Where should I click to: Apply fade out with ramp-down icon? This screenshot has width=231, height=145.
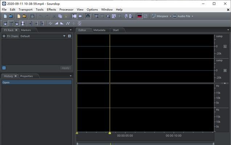(62, 24)
